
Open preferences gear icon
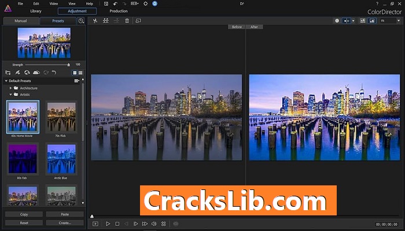[145, 3]
